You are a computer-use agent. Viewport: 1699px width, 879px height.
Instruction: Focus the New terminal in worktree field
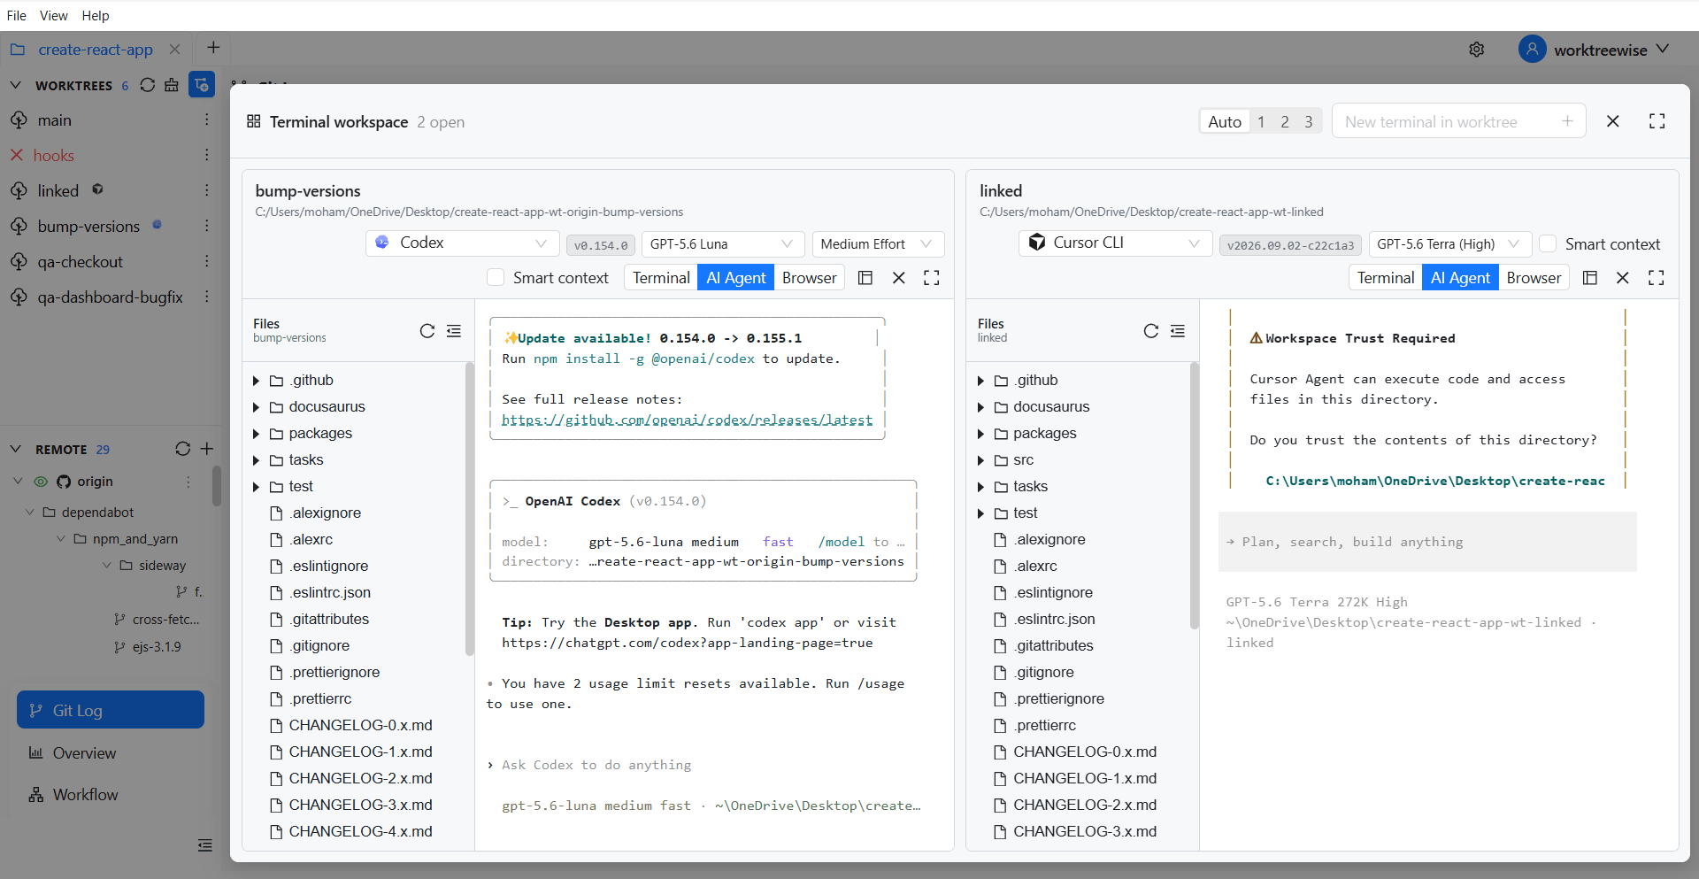(1458, 121)
